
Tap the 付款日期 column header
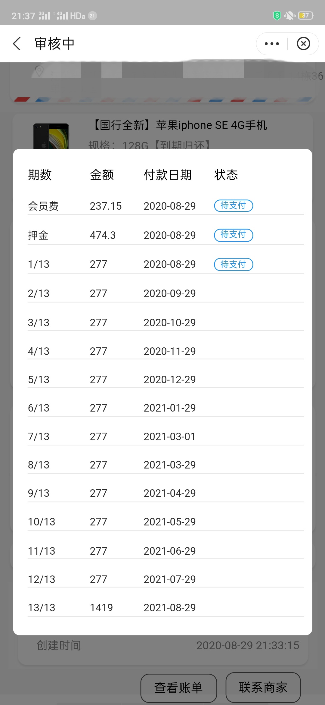[168, 175]
